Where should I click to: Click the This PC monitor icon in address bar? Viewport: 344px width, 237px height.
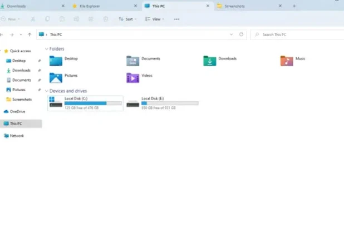pyautogui.click(x=41, y=34)
